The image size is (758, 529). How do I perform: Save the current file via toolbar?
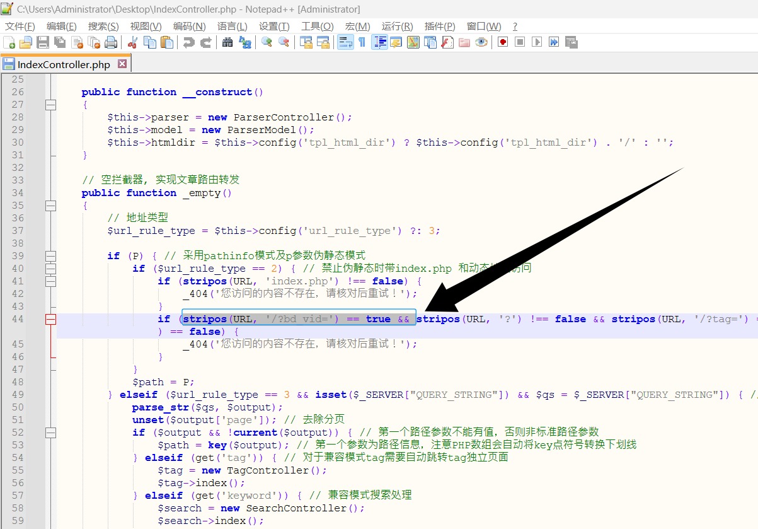click(43, 42)
